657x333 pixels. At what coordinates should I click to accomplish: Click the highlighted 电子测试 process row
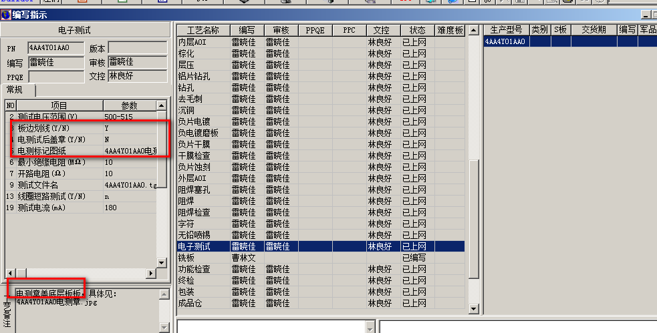(321, 246)
